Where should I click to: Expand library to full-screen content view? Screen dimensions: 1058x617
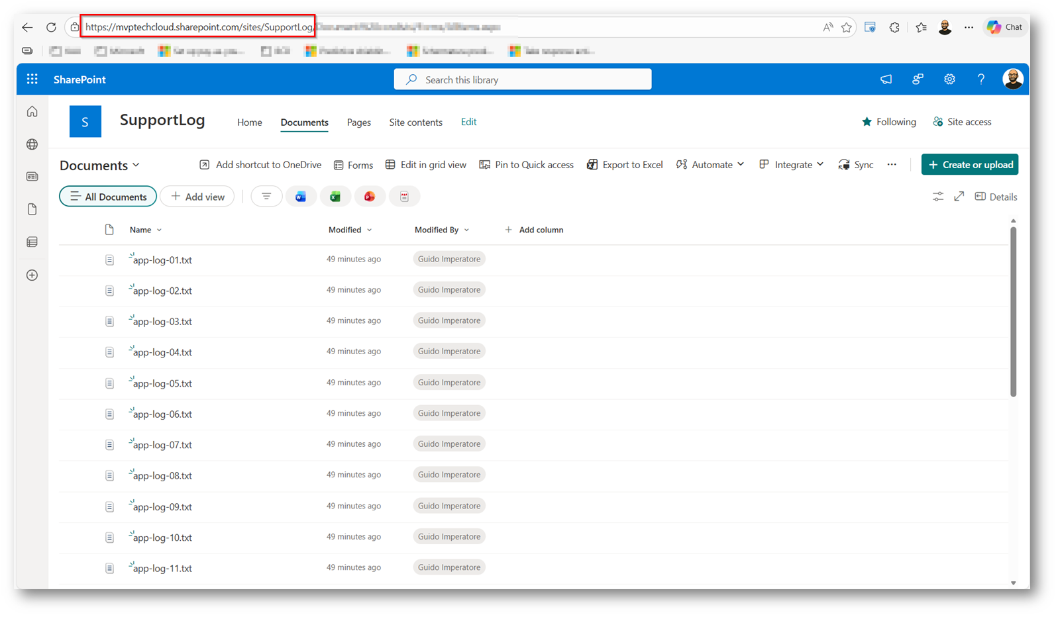[959, 197]
